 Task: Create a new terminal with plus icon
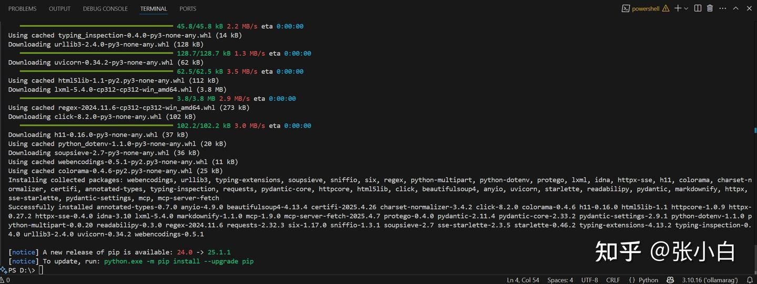click(678, 8)
